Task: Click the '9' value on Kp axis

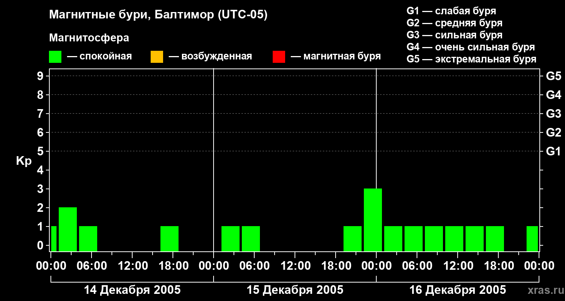Action: pos(41,76)
